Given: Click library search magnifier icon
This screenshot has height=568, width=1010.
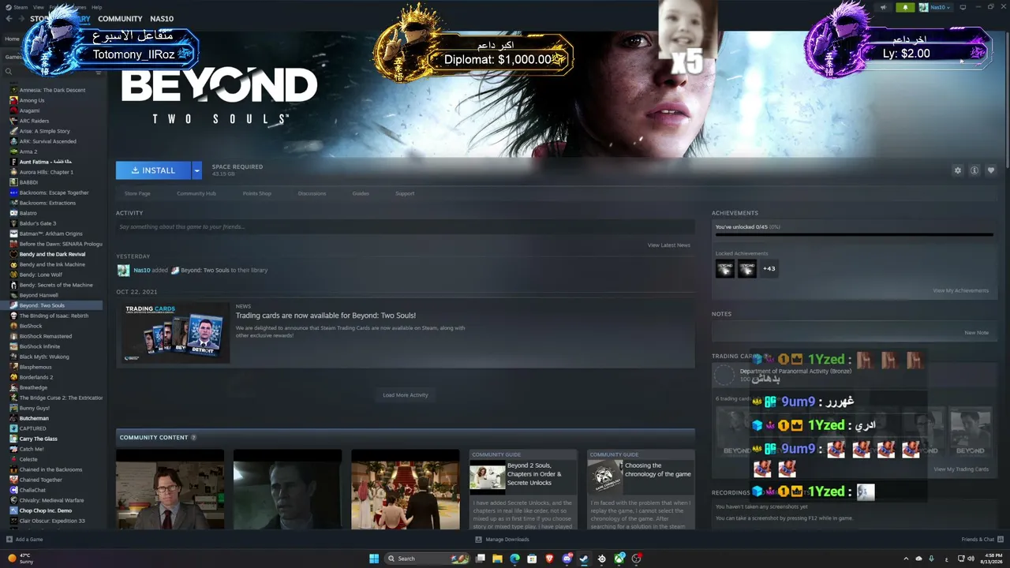Looking at the screenshot, I should click(x=9, y=72).
